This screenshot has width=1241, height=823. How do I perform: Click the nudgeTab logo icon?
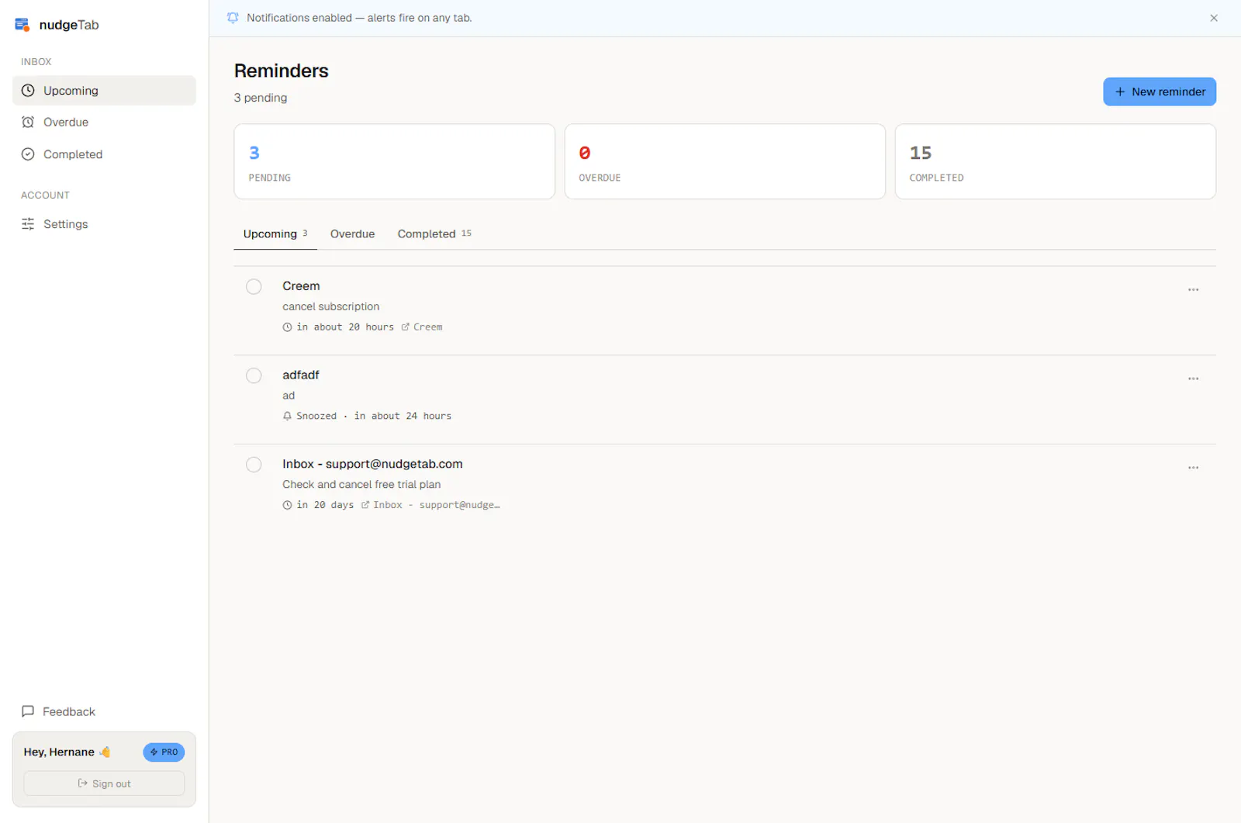coord(22,25)
